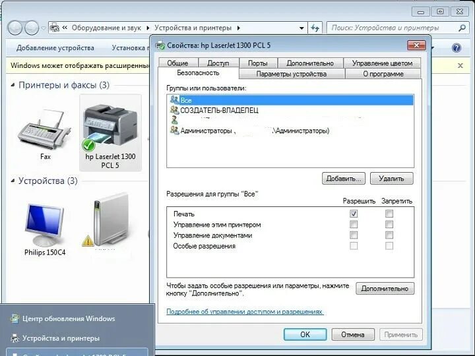Screen dimensions: 475x356
Task: Open link about access control and permissions
Action: (245, 311)
